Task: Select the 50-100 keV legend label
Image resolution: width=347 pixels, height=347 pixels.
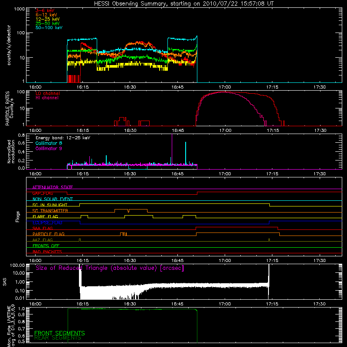Action: point(49,28)
